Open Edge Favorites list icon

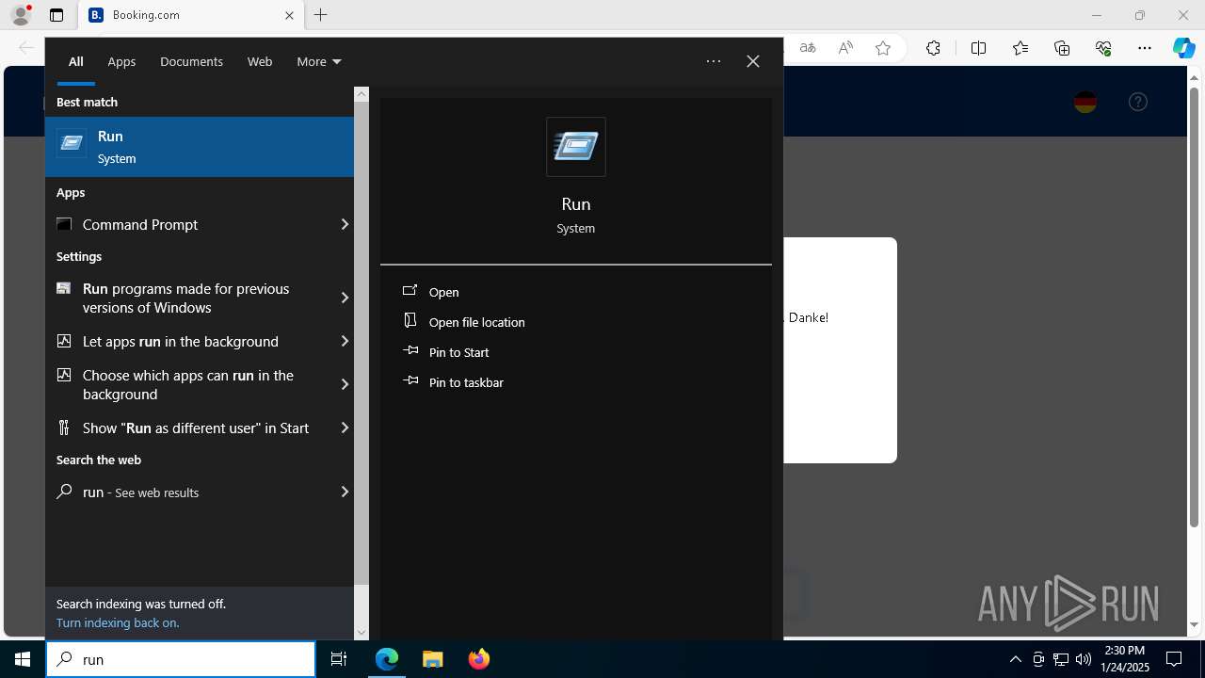tap(1020, 48)
